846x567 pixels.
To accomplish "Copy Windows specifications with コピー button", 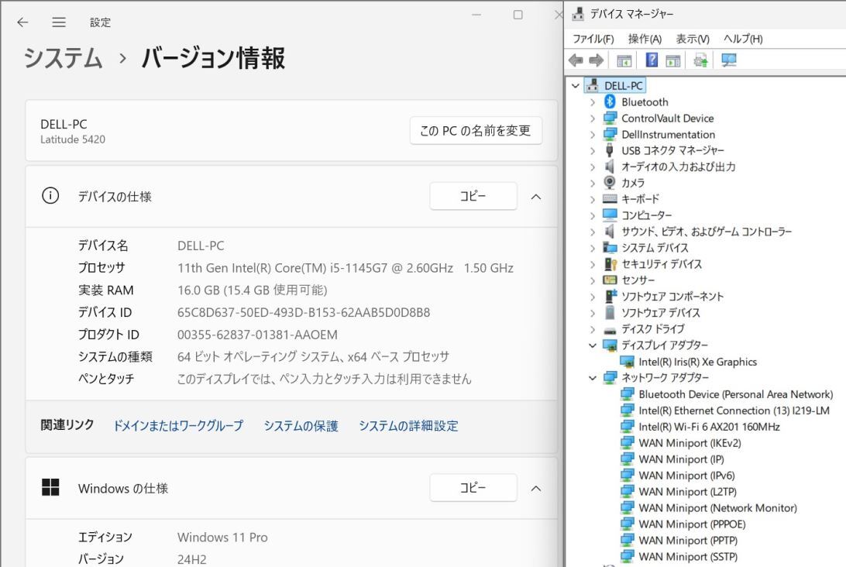I will pos(473,487).
